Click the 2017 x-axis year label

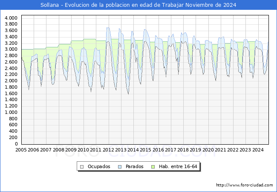[170, 150]
